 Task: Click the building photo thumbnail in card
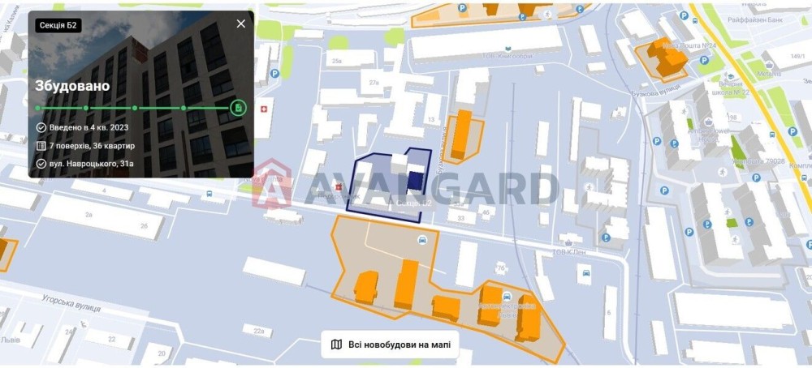[140, 94]
